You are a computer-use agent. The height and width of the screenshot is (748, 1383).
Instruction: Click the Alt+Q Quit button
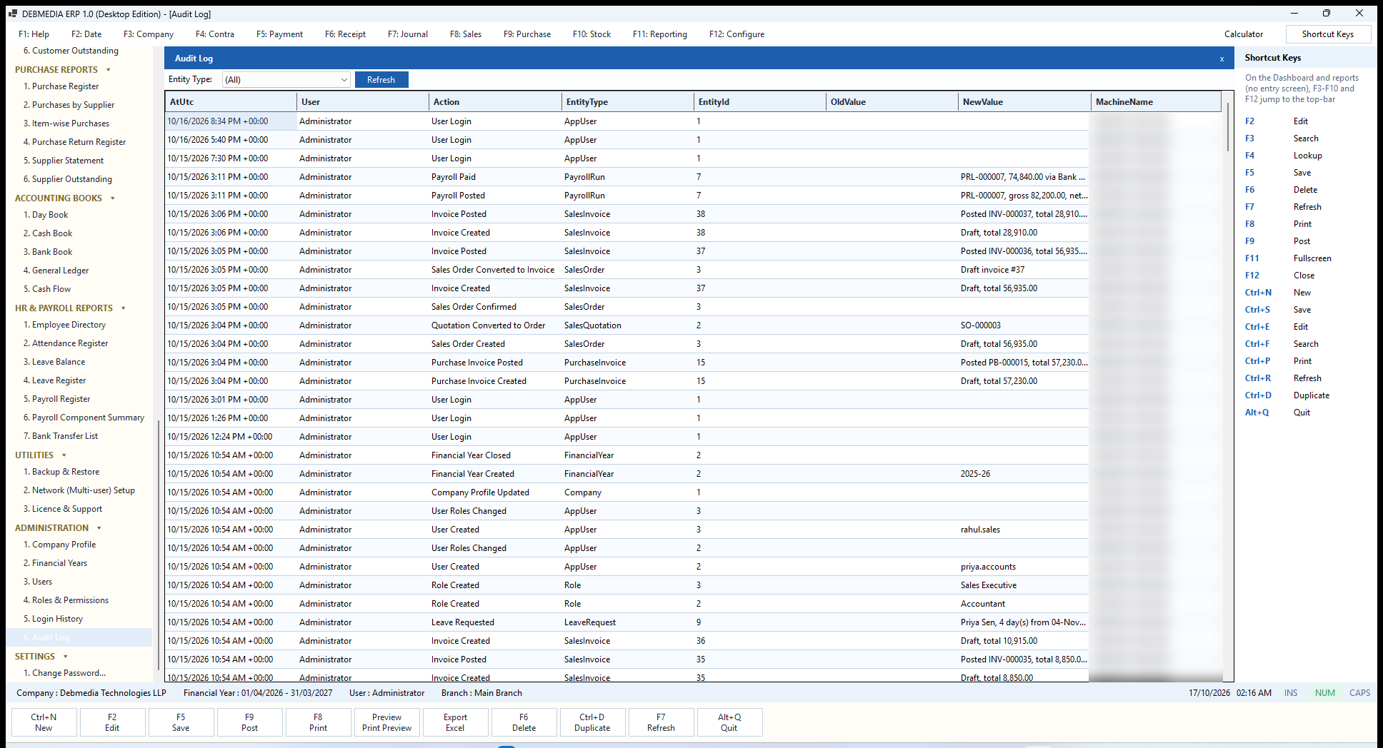[729, 722]
